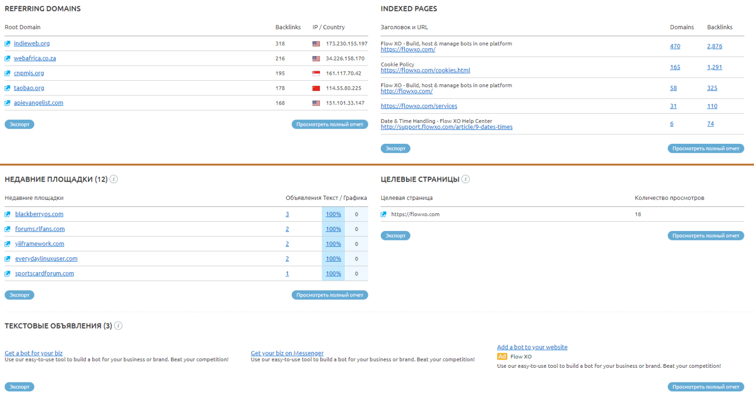The height and width of the screenshot is (397, 754).
Task: Open the 3 ads count for blackberryos.com
Action: 287,215
